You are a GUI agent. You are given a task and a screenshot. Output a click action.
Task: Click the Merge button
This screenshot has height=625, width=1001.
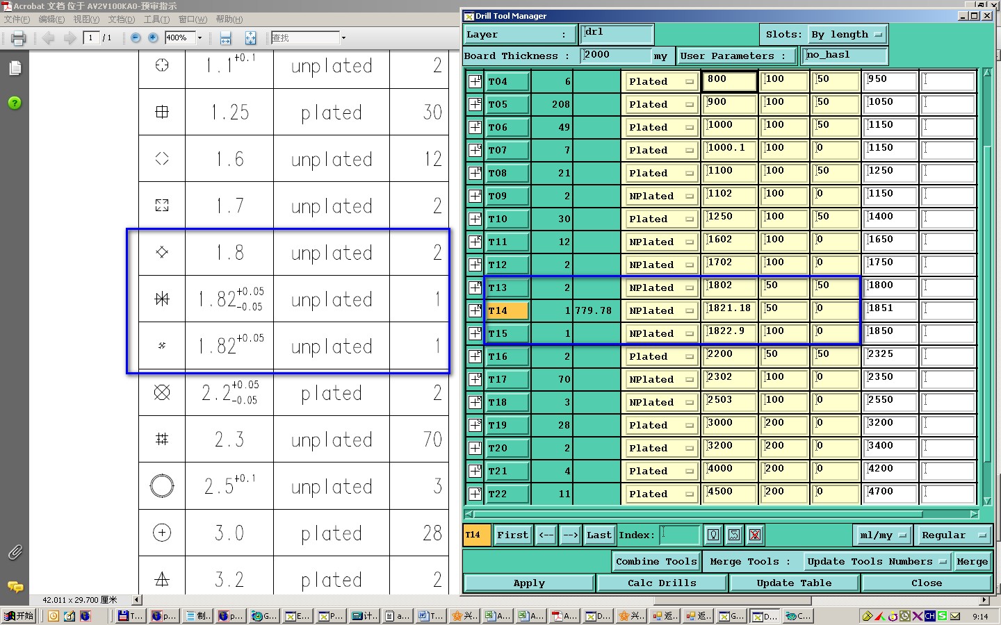[x=972, y=561]
